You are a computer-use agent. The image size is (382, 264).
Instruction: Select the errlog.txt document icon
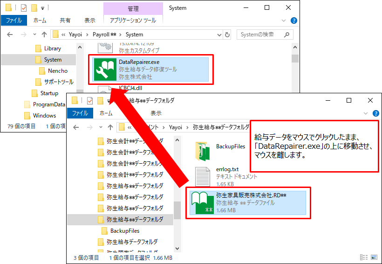(203, 177)
